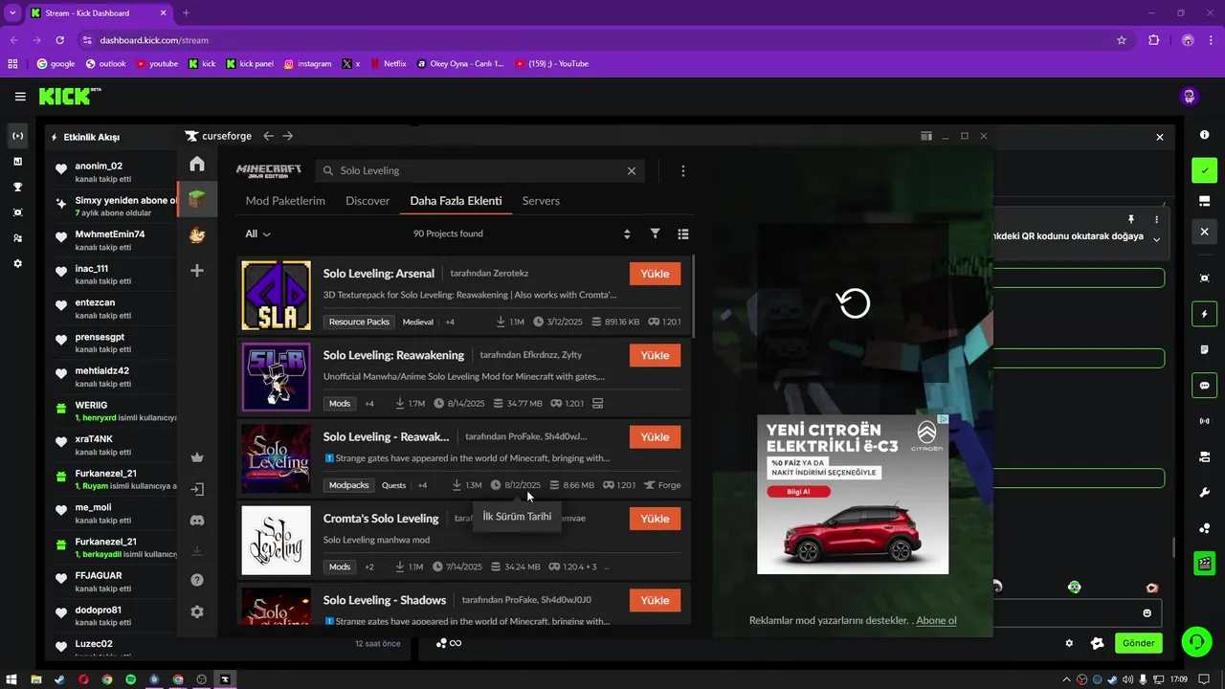1225x689 pixels.
Task: Open chat settings gear next to Gönder
Action: (x=1069, y=643)
